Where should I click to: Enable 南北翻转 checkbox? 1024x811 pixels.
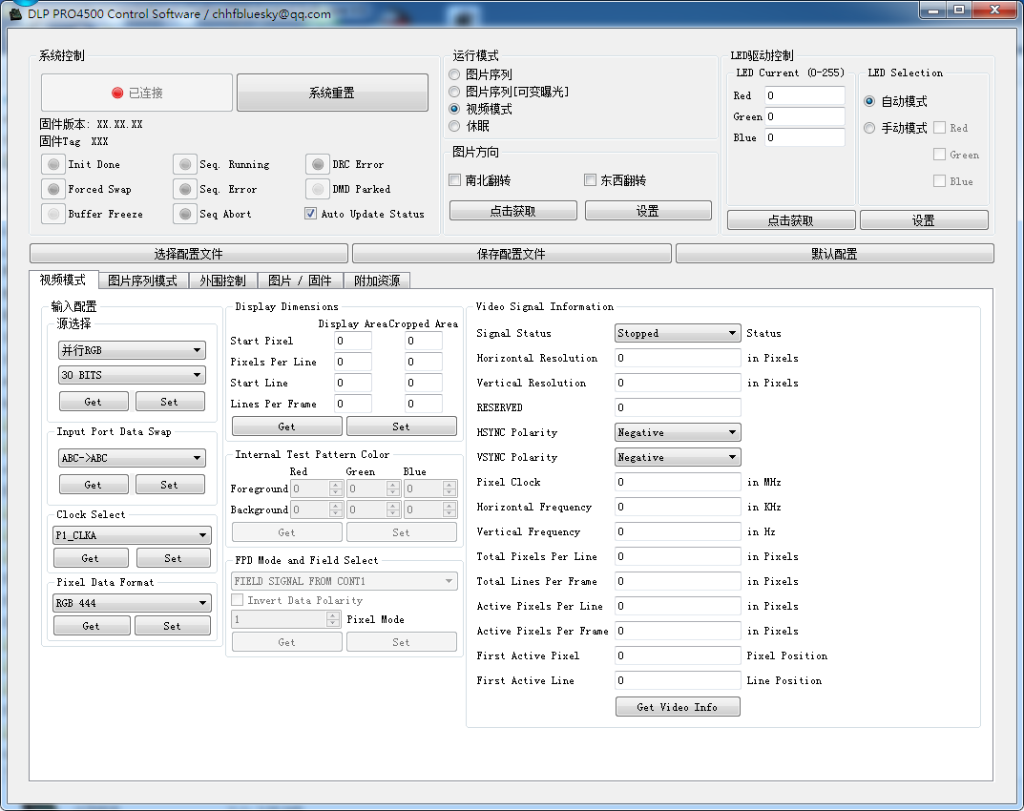click(455, 180)
